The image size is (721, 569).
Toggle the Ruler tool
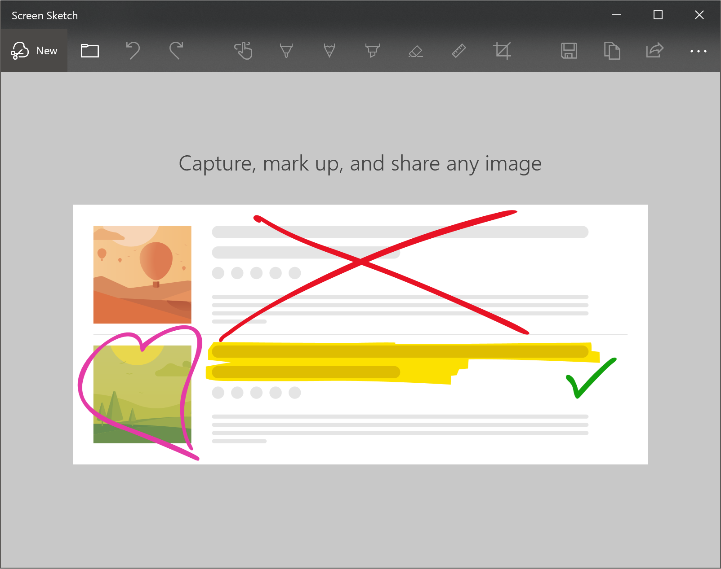pyautogui.click(x=459, y=51)
